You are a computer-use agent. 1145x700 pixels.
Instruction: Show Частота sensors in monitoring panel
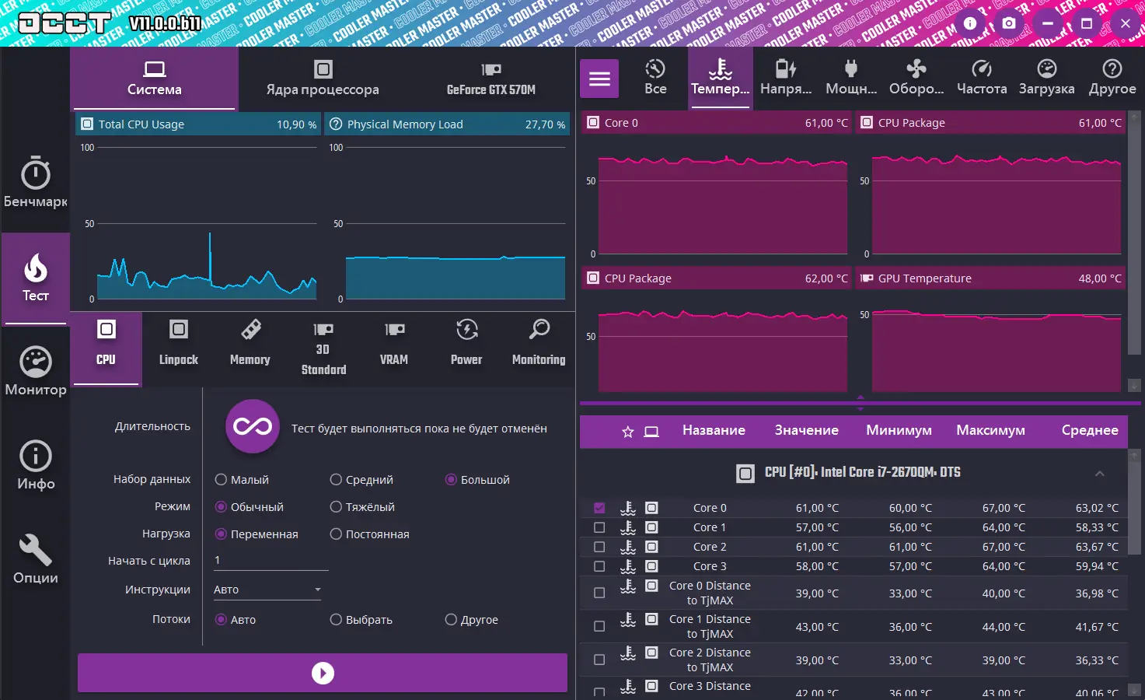981,77
